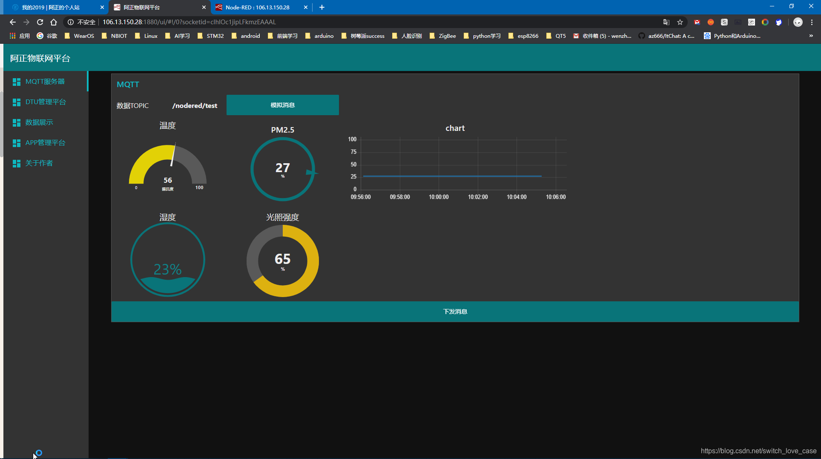Screen dimensions: 821x459
Task: Go to browser home page icon
Action: pyautogui.click(x=54, y=22)
